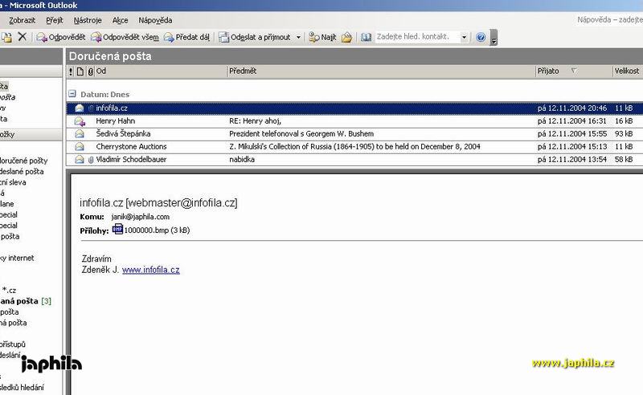Click Odpovědět všem to reply all
Viewport: 643px width, 395px height.
pos(125,37)
